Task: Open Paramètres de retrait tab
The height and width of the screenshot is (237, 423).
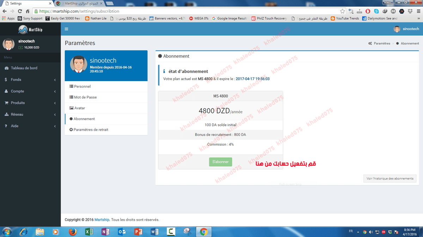Action: pos(106,130)
